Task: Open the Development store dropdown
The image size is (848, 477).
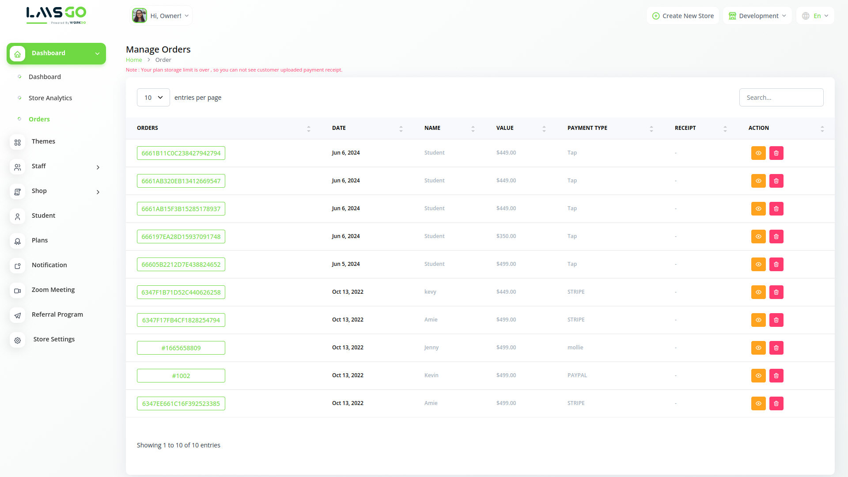Action: coord(757,16)
